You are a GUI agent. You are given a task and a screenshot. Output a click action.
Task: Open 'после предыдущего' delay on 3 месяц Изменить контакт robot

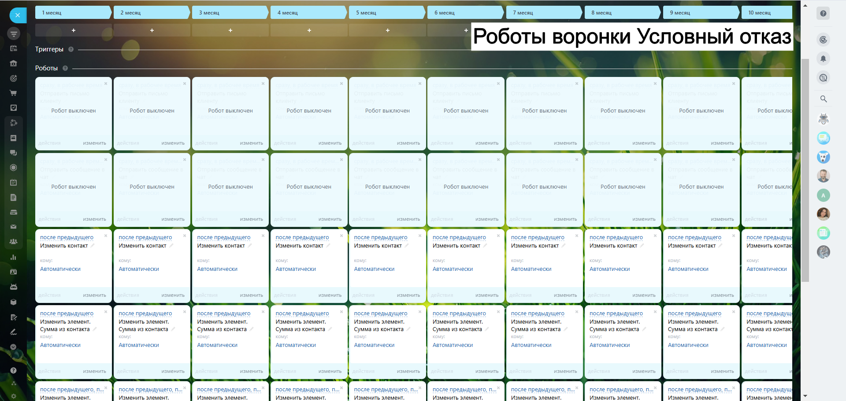(x=223, y=237)
